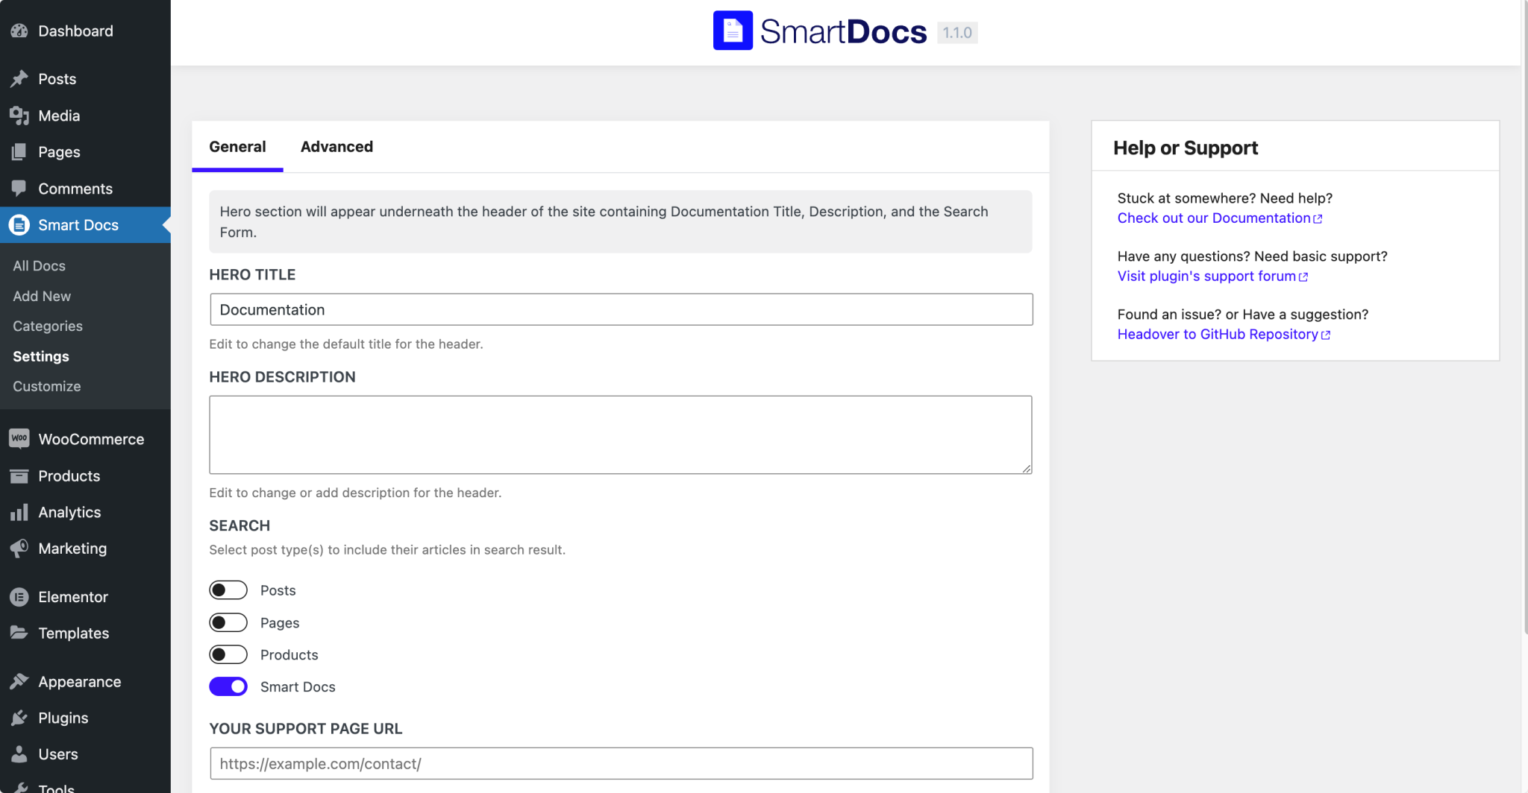Switch to the General tab

click(237, 147)
